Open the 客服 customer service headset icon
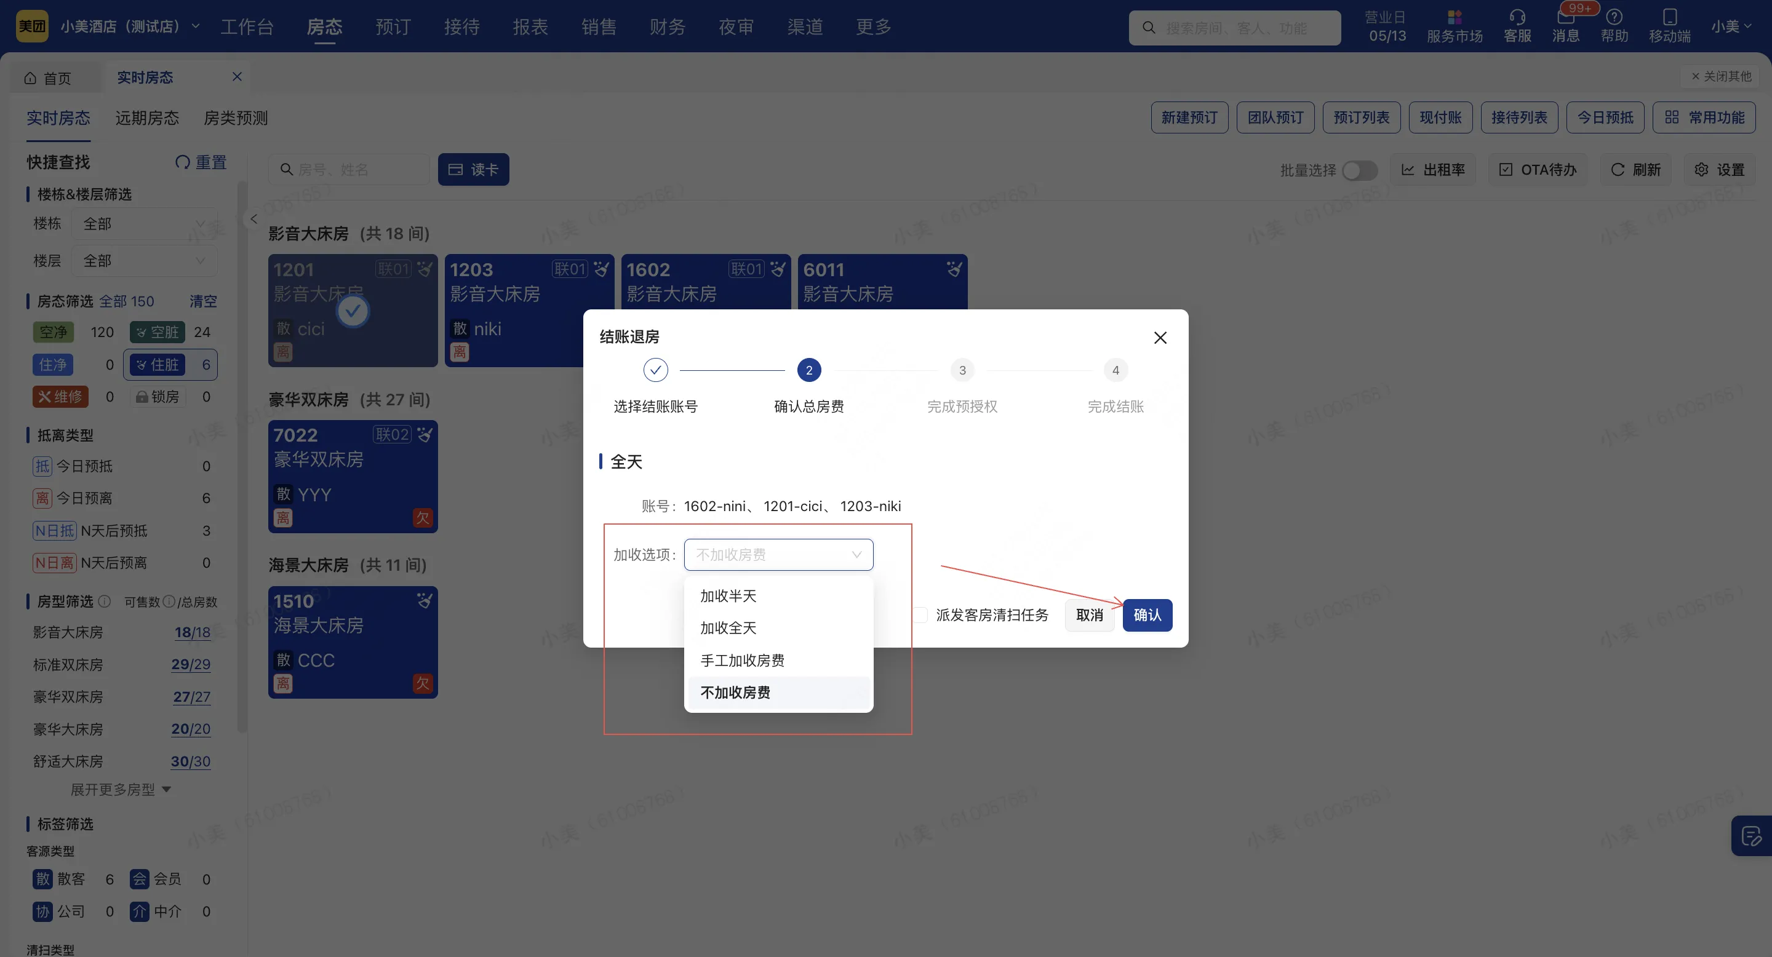The height and width of the screenshot is (957, 1772). point(1517,27)
